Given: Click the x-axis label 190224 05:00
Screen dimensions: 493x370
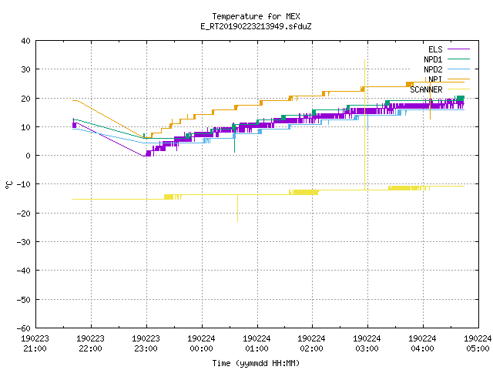Looking at the screenshot, I should pos(478,344).
